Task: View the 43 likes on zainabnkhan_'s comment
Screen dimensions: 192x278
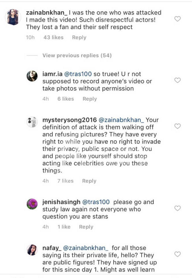Action: [53, 38]
